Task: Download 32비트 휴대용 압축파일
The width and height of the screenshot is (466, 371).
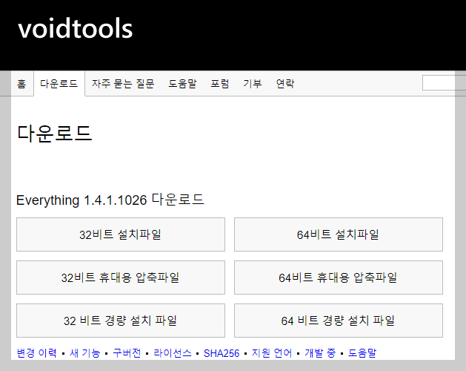Action: 121,278
